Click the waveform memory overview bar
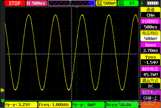161x108 pixels. click(72, 3)
